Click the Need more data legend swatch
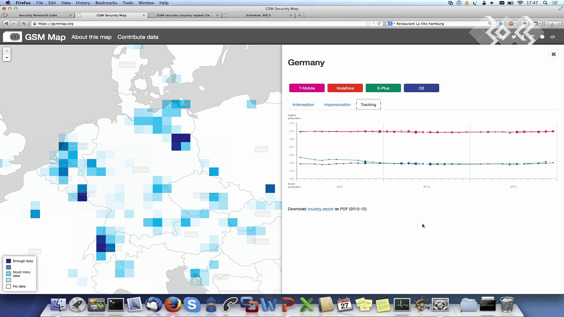564x317 pixels. pyautogui.click(x=9, y=274)
